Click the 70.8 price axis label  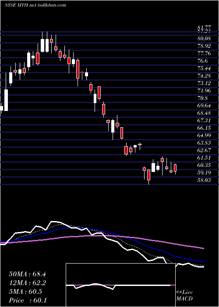click(x=202, y=98)
